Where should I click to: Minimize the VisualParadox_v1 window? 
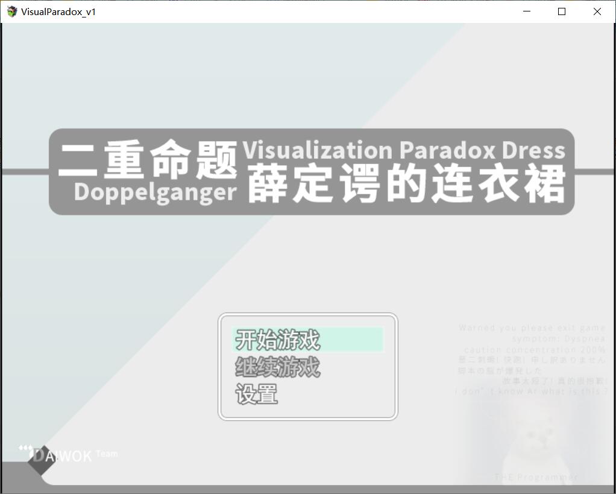(x=526, y=12)
